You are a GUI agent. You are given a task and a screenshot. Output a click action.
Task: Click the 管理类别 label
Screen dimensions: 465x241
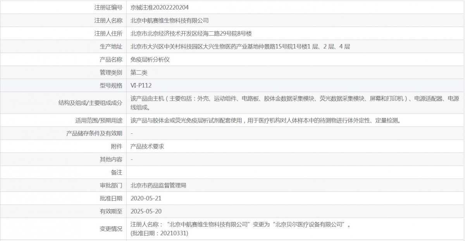[x=111, y=72]
